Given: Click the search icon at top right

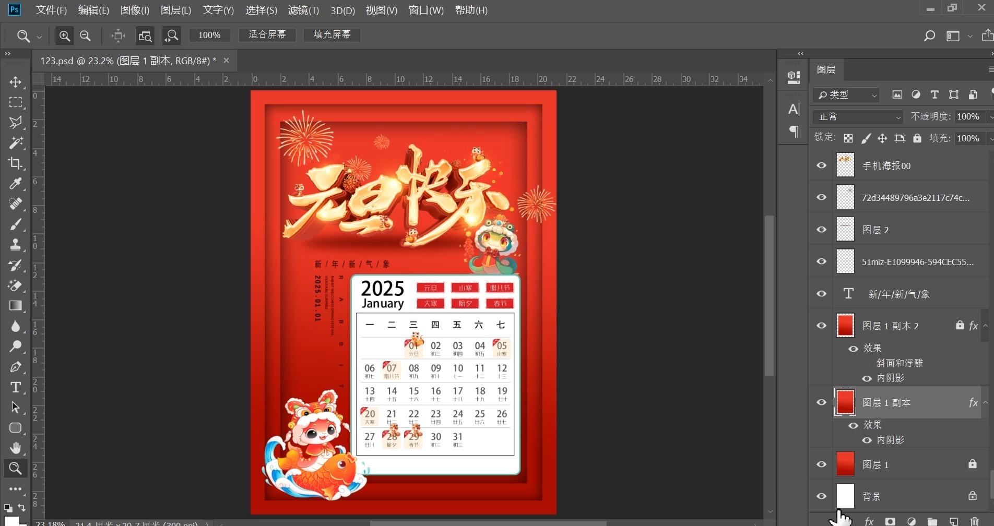Looking at the screenshot, I should (929, 35).
